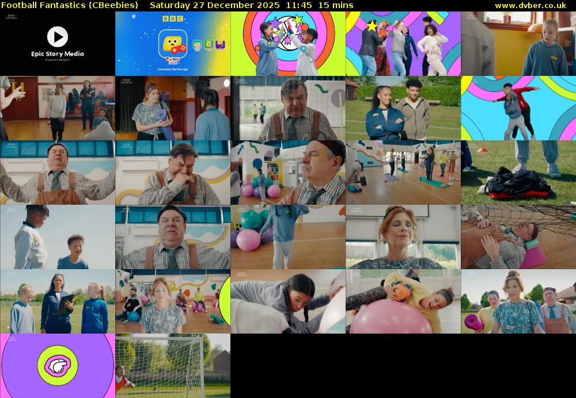
Task: Select thumbnail of man with arms spread wide
Action: (58, 173)
